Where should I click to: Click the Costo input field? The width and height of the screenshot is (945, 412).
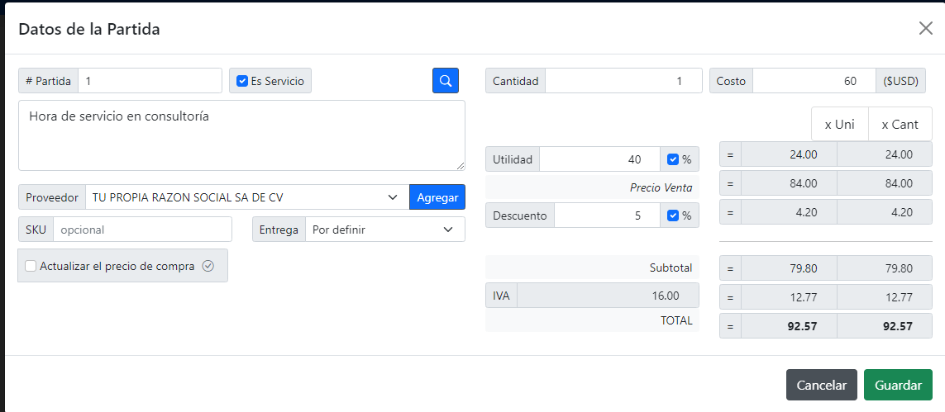coord(814,81)
